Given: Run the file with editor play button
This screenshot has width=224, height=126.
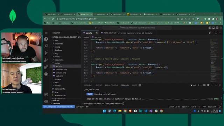Looking at the screenshot, I should [x=210, y=33].
